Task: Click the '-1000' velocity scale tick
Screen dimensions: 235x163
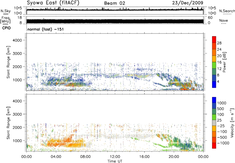Action: [223, 143]
